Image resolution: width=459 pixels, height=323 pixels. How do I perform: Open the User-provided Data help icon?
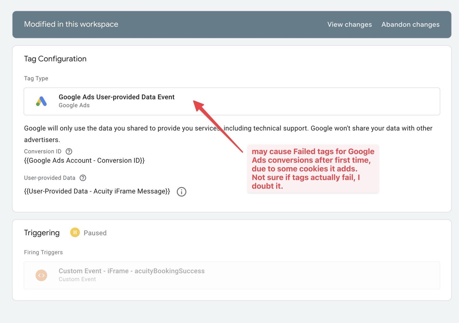coord(83,178)
